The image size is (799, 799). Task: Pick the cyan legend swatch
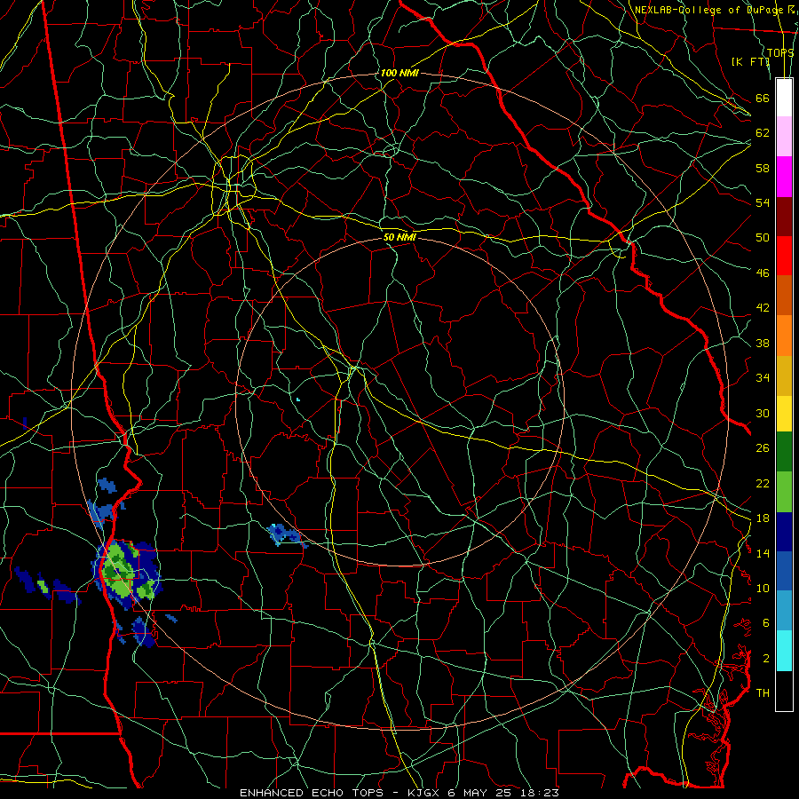point(784,651)
